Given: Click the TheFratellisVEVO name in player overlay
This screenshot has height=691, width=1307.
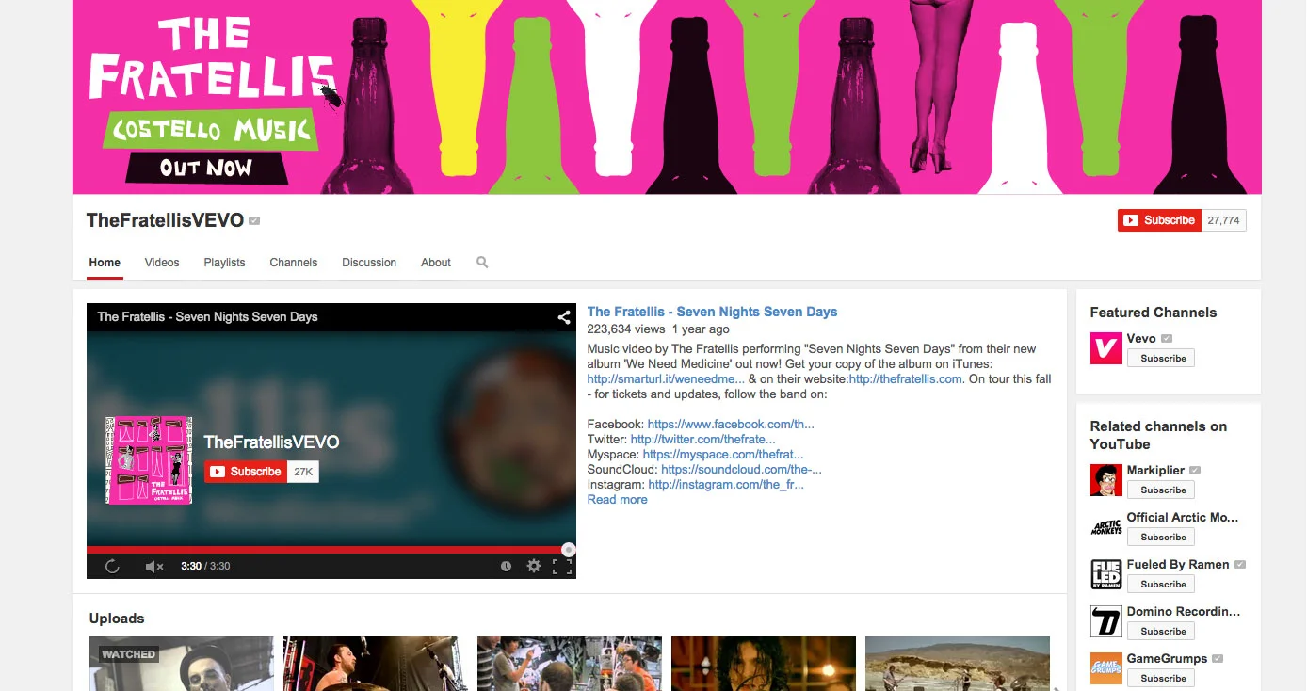Looking at the screenshot, I should [x=271, y=442].
